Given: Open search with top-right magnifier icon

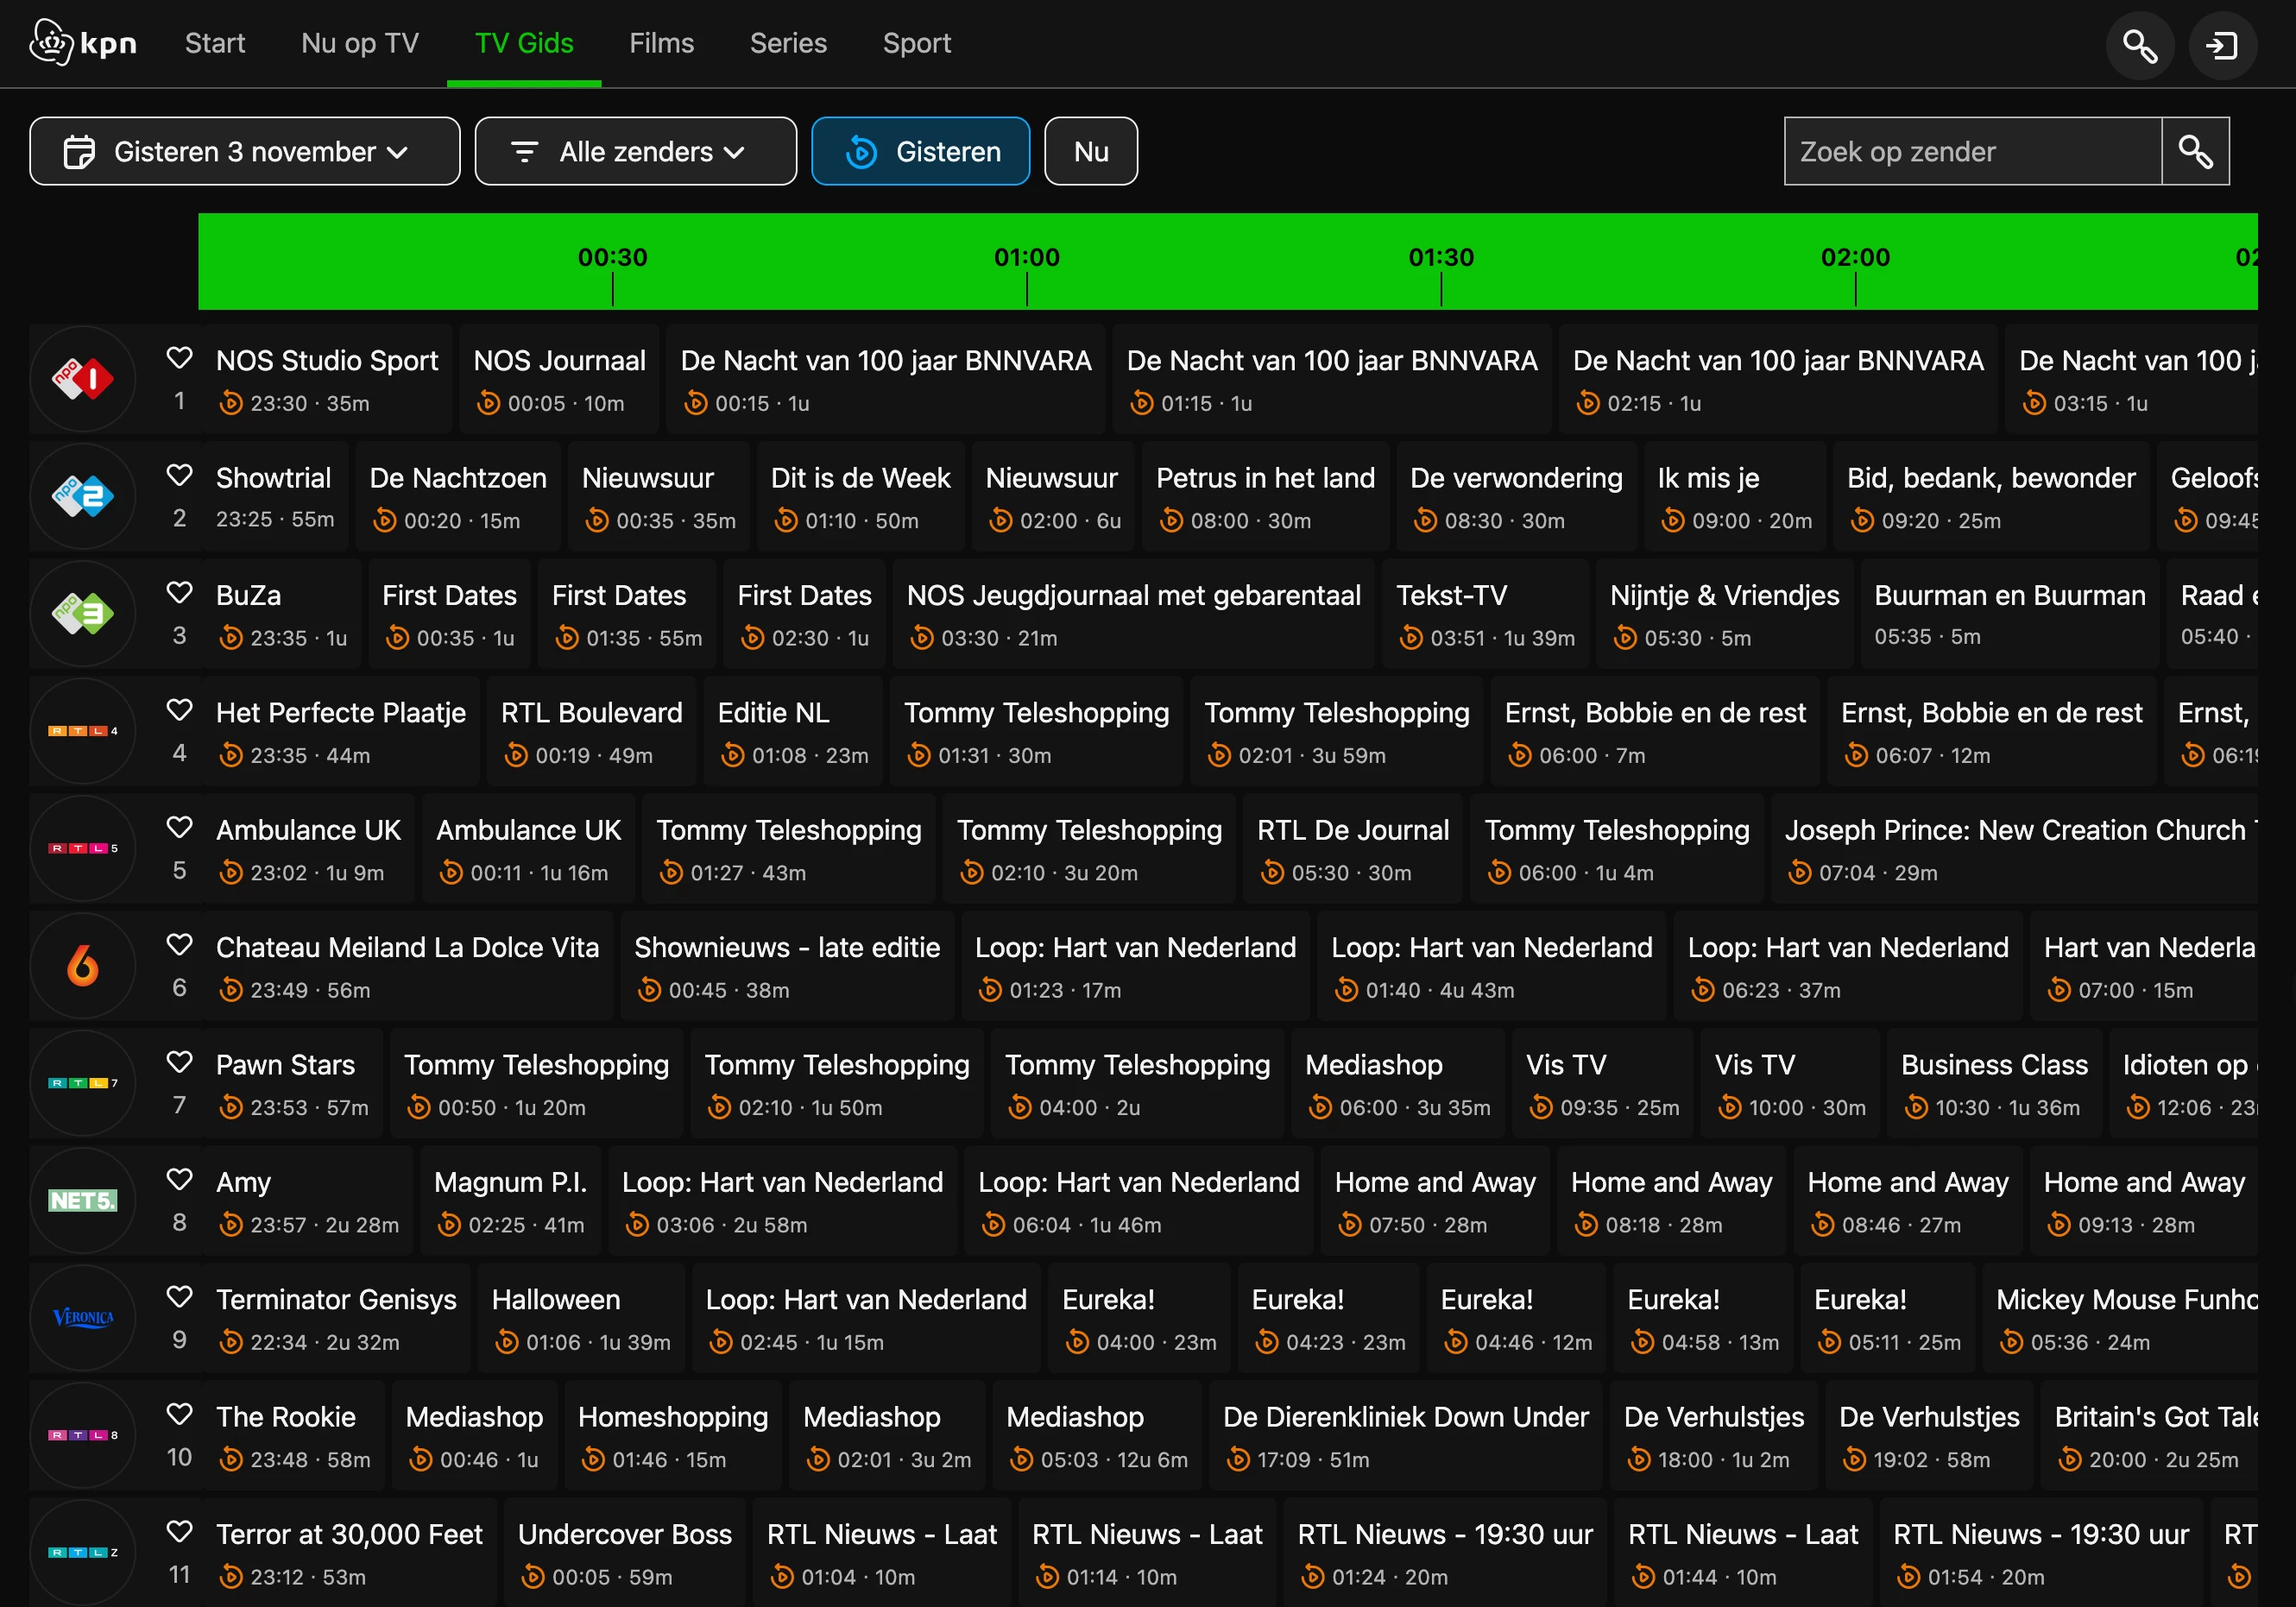Looking at the screenshot, I should (x=2139, y=45).
